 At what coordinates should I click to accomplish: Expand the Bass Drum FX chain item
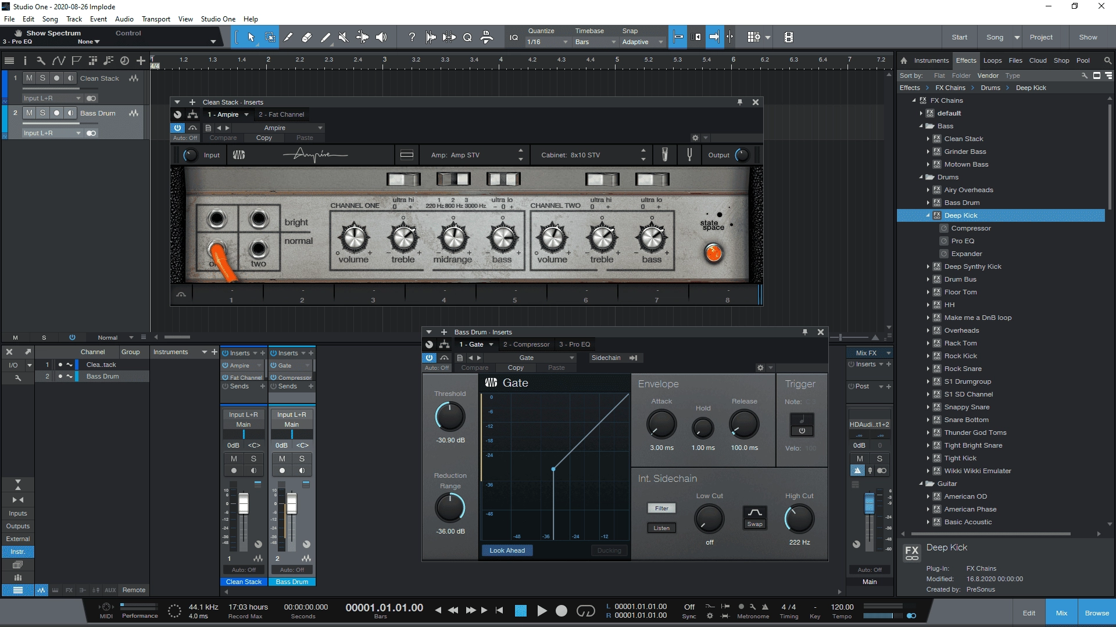coord(928,203)
